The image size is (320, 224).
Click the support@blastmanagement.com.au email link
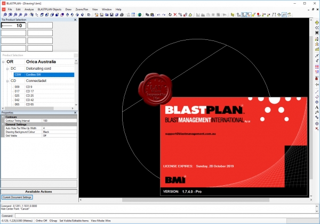(x=190, y=134)
